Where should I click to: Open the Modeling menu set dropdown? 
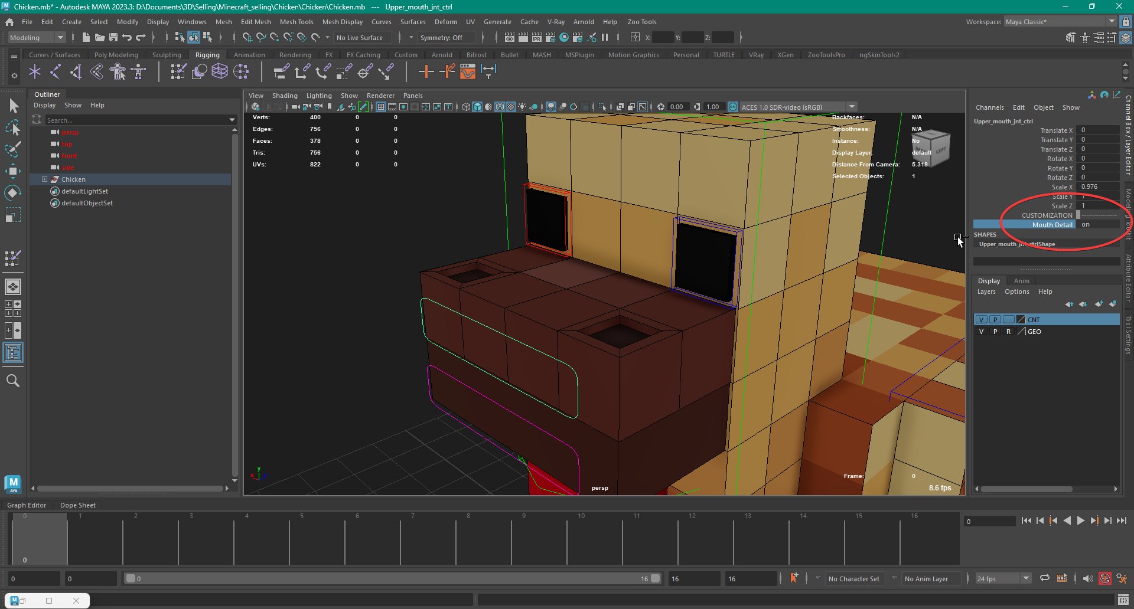[37, 37]
